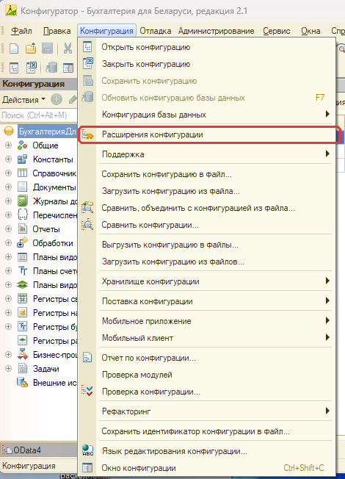The image size is (345, 479).
Task: Open the Файл menu
Action: tap(21, 31)
